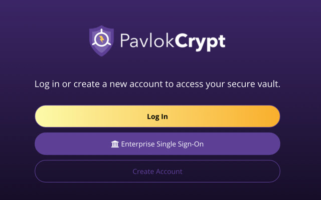Click the "Log In" text label

157,116
